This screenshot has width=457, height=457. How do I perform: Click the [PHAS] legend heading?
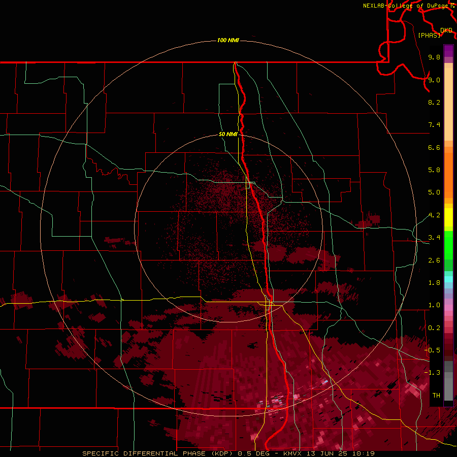429,35
